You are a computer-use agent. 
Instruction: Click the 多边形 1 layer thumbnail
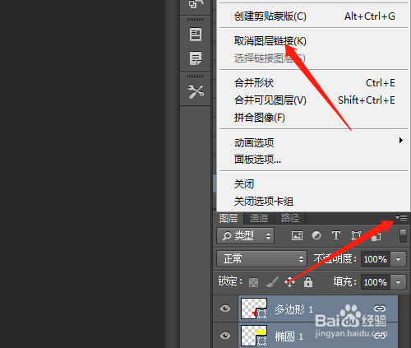[x=254, y=309]
